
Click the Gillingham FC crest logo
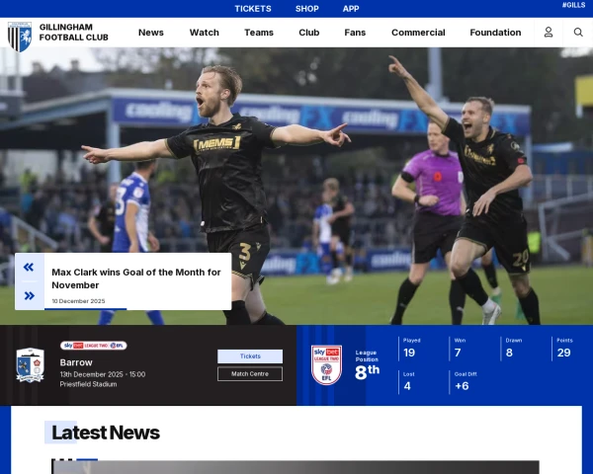(x=20, y=37)
